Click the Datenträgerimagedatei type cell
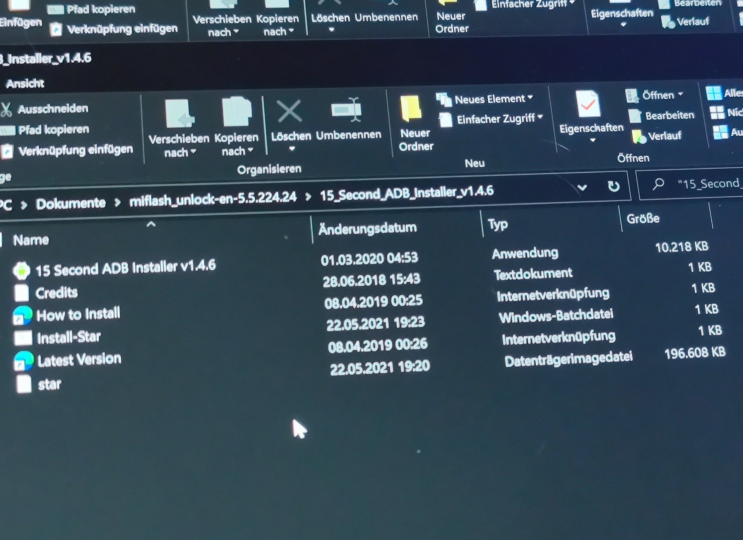Screen dimensions: 743x540 coord(568,359)
